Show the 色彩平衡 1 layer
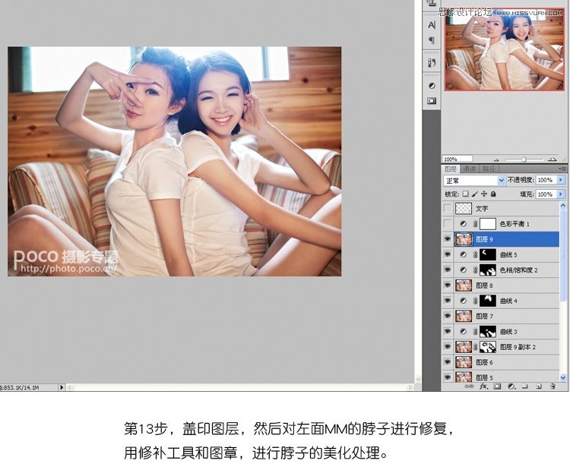The image size is (570, 470). [x=448, y=224]
